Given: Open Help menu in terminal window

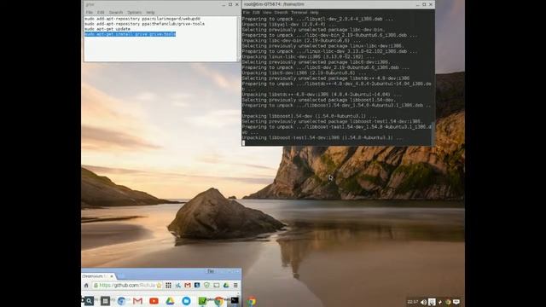Looking at the screenshot, I should click(x=315, y=12).
